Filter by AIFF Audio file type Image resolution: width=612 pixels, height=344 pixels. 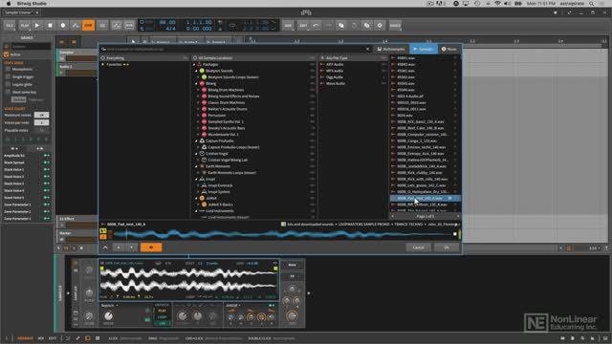point(335,64)
